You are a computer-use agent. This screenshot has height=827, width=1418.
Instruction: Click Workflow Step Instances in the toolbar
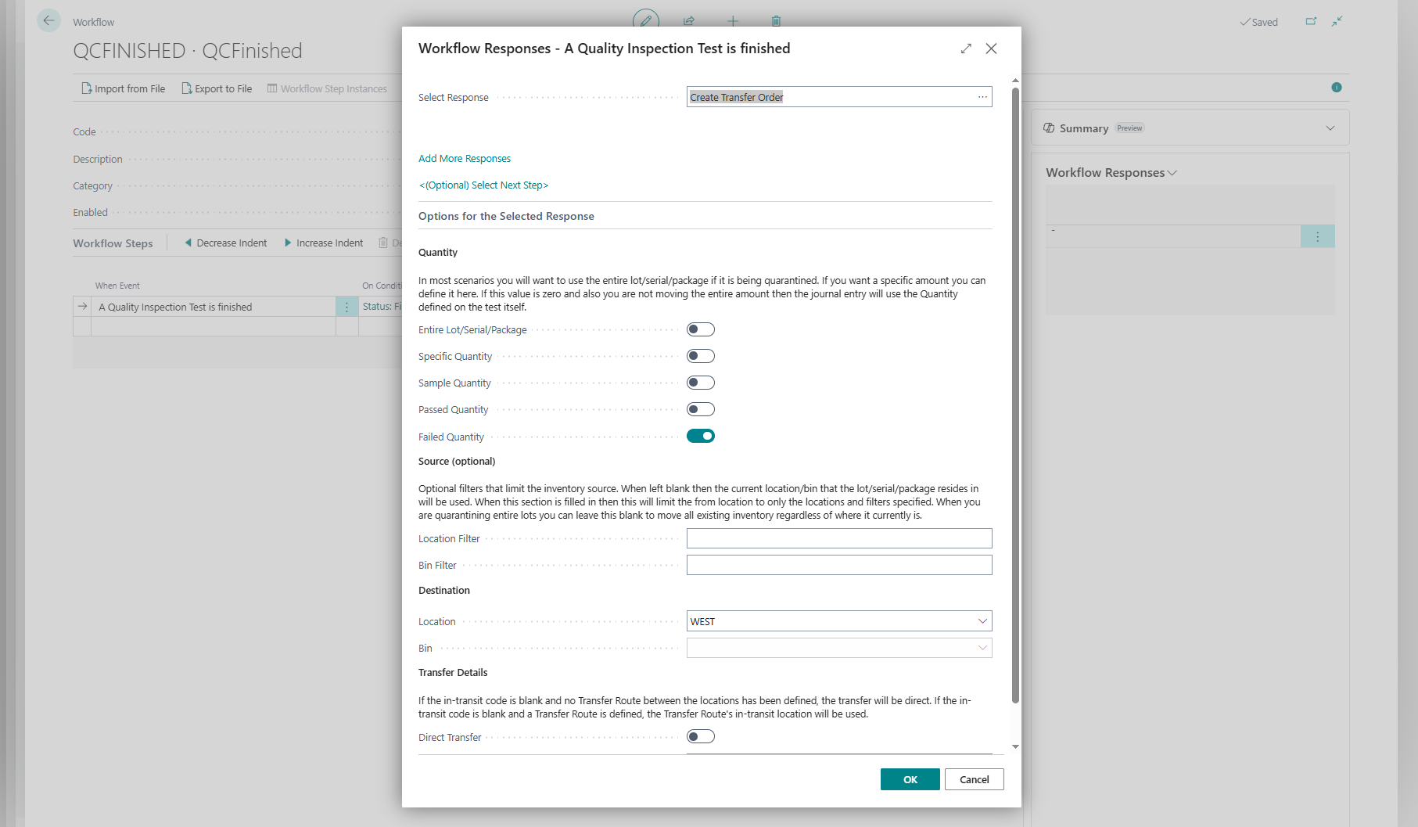(333, 88)
